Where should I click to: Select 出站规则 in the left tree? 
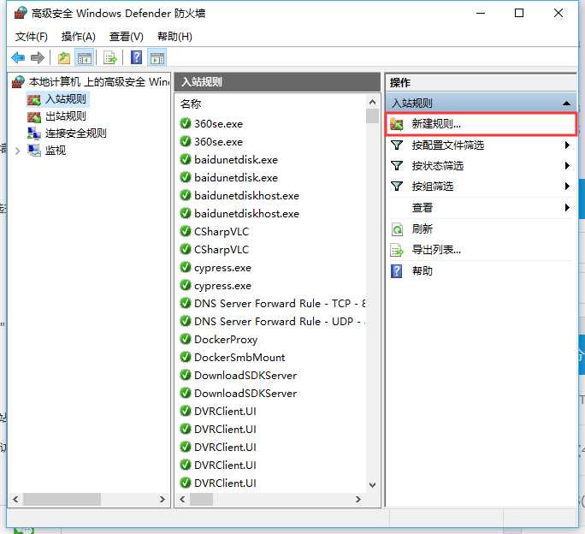tap(57, 116)
